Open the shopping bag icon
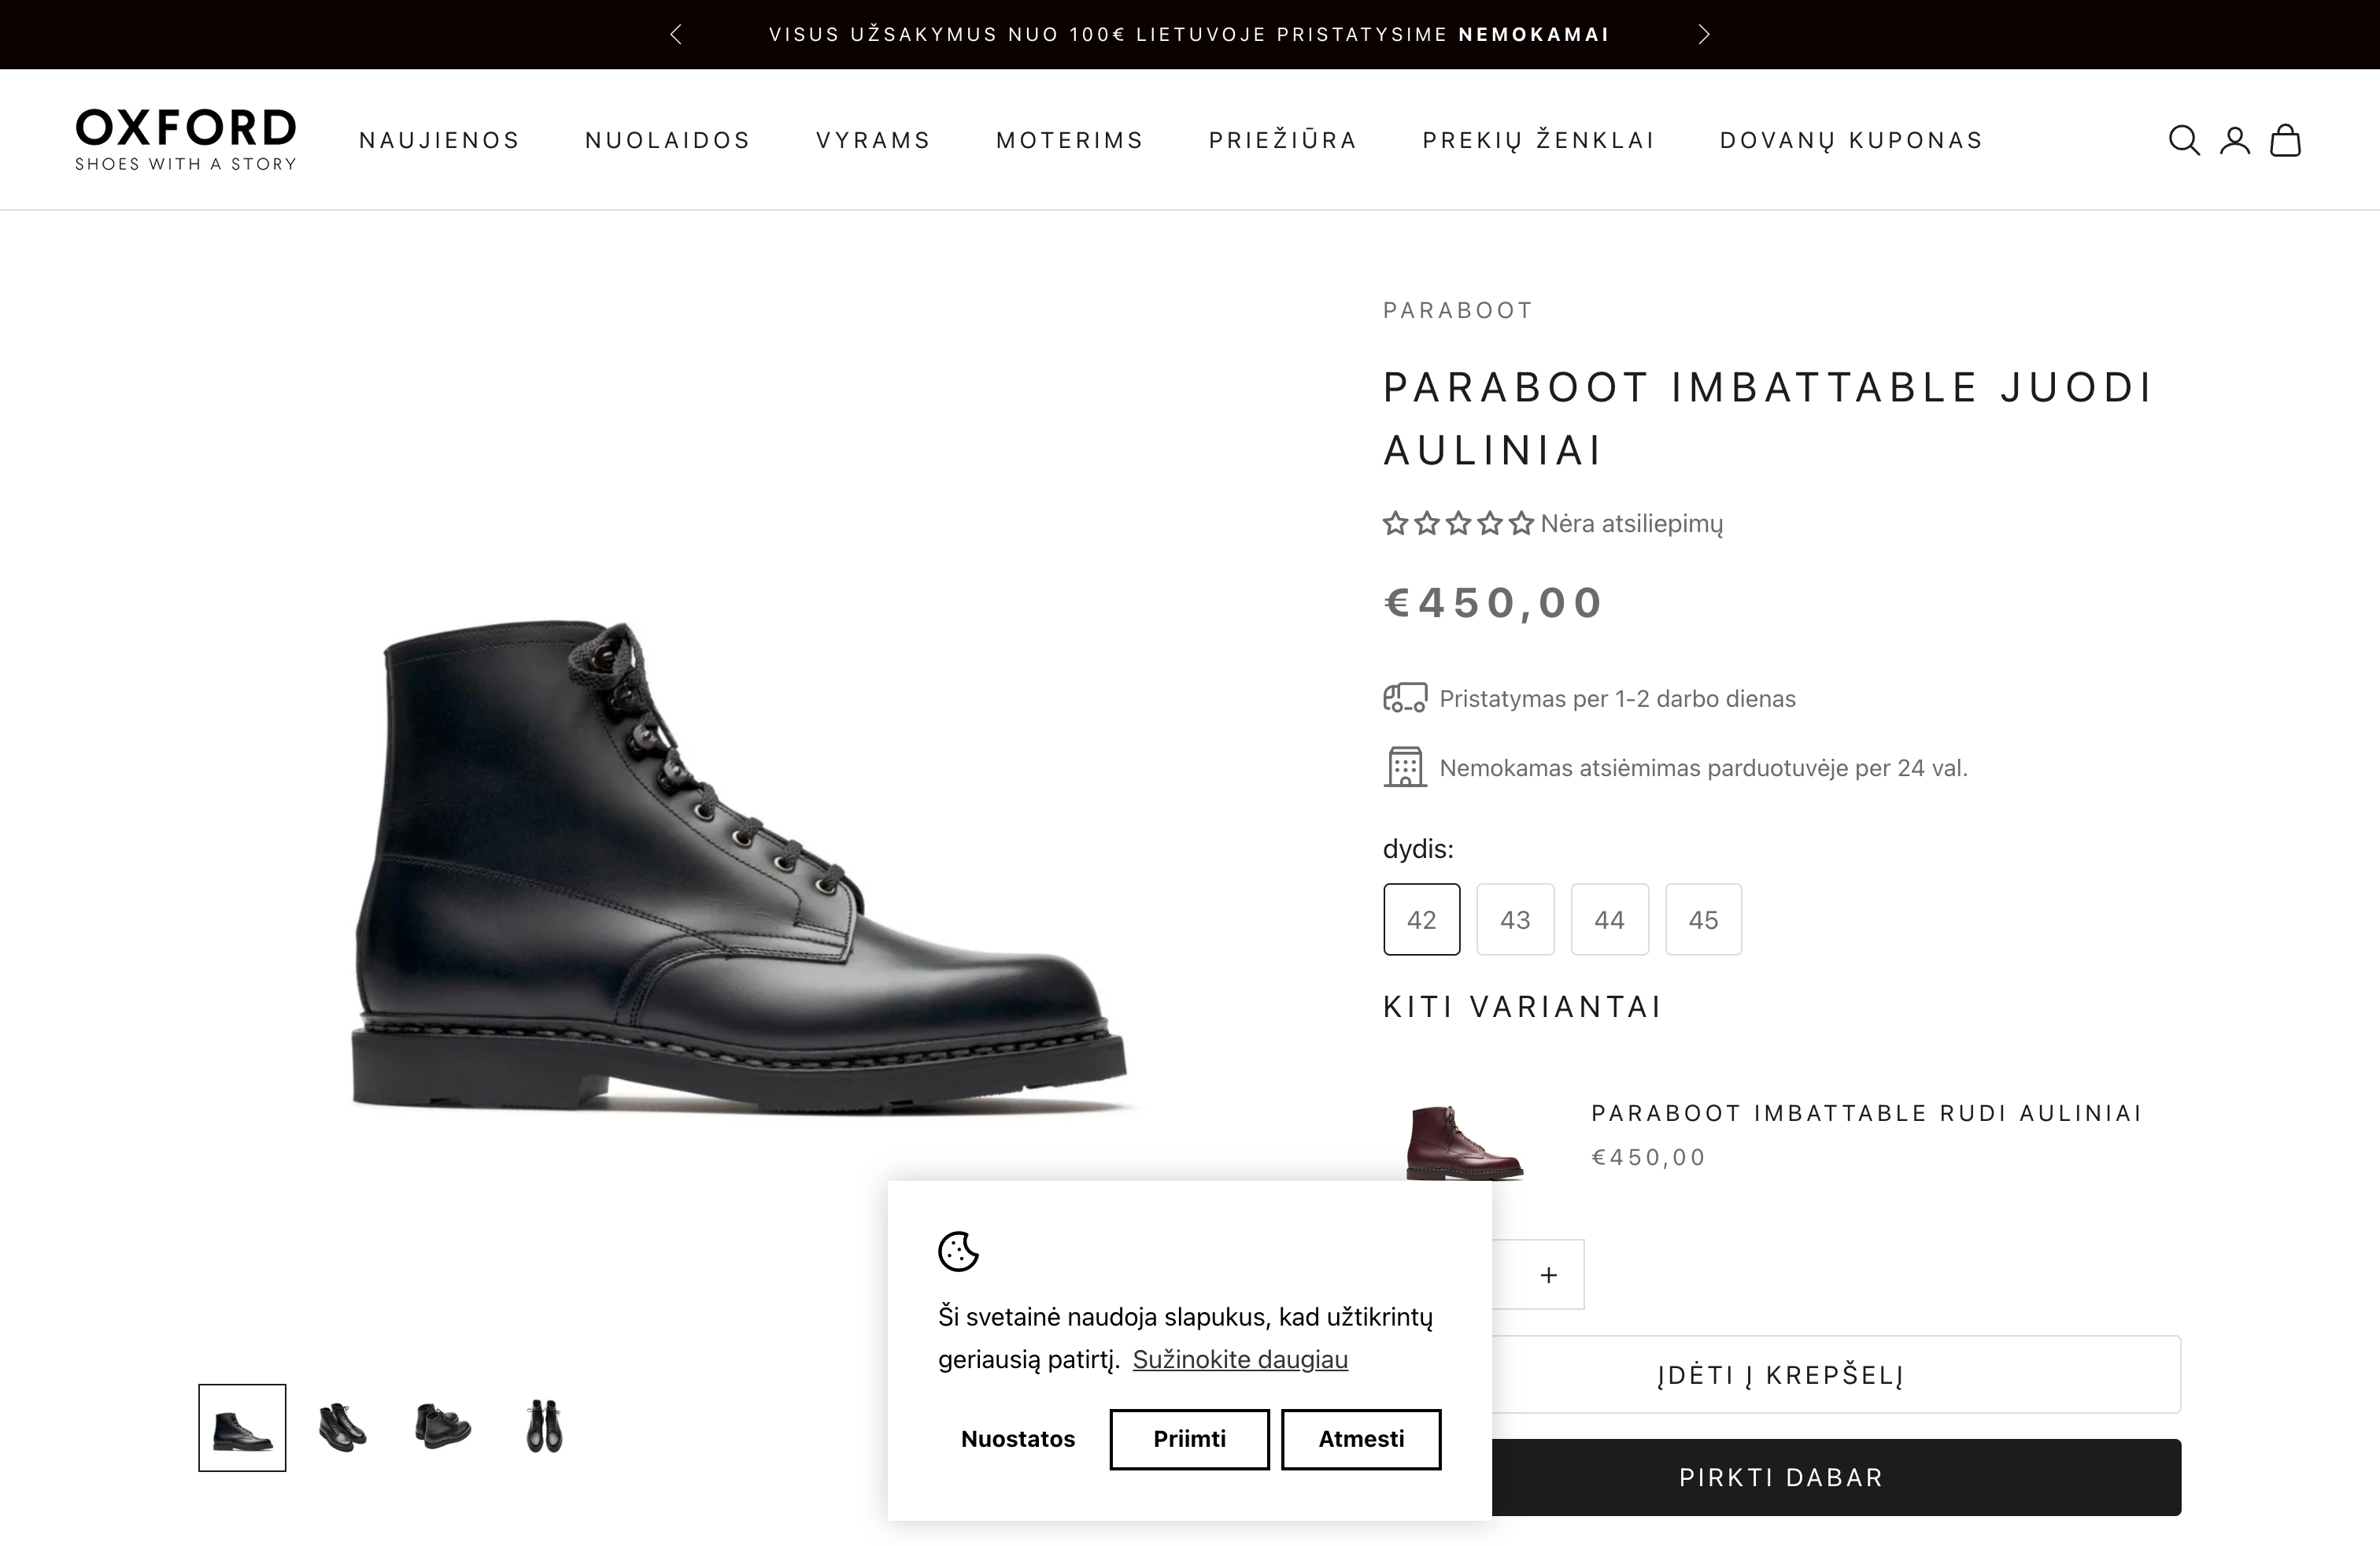Viewport: 2380px width, 1546px height. click(2286, 140)
